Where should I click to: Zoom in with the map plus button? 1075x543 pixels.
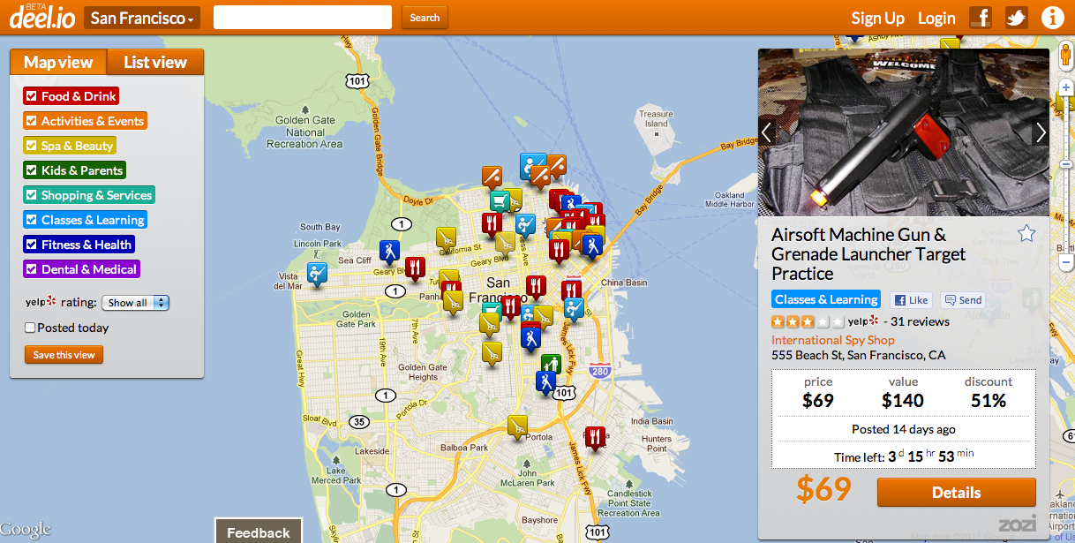[1066, 87]
